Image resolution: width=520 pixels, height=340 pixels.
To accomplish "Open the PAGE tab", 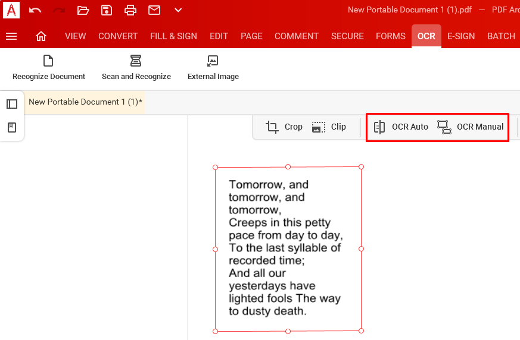I will click(251, 36).
